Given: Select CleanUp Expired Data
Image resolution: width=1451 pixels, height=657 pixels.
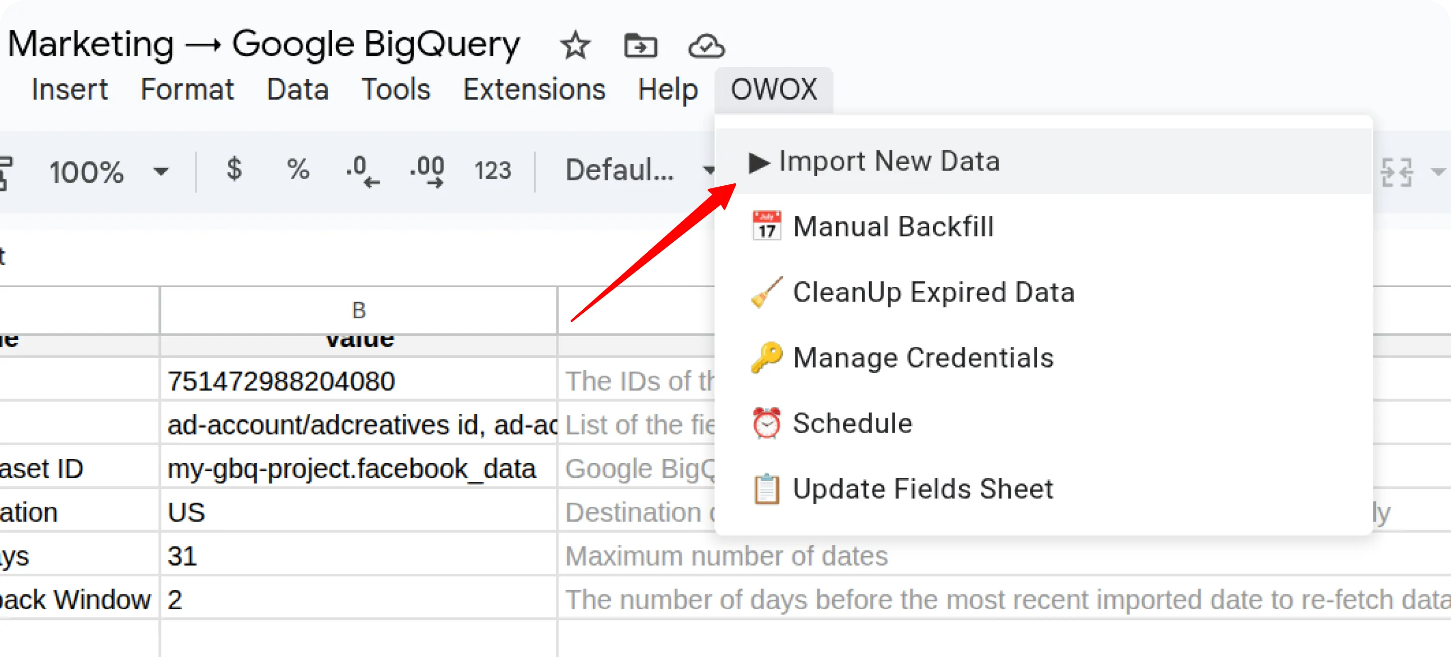Looking at the screenshot, I should (933, 292).
